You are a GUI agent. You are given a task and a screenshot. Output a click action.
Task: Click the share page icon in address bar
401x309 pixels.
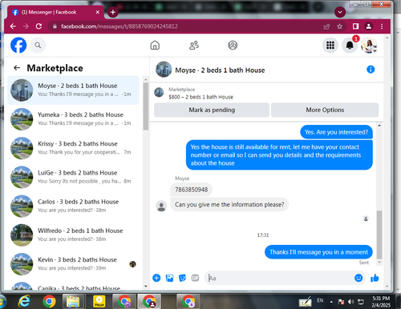click(x=326, y=26)
